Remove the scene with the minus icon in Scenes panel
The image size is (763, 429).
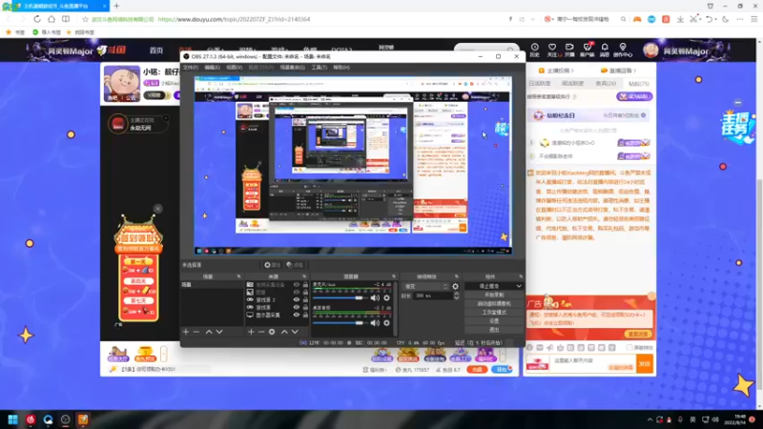coord(196,332)
